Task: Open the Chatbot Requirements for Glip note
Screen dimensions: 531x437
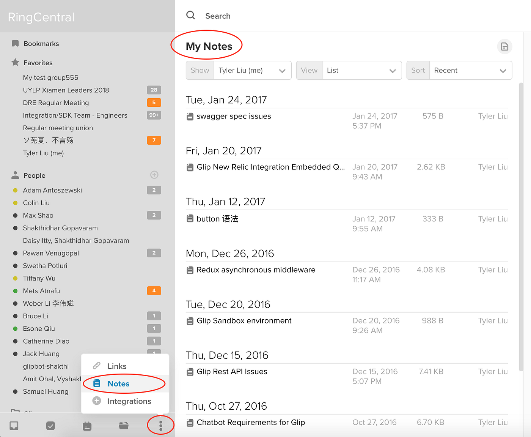Action: tap(251, 423)
